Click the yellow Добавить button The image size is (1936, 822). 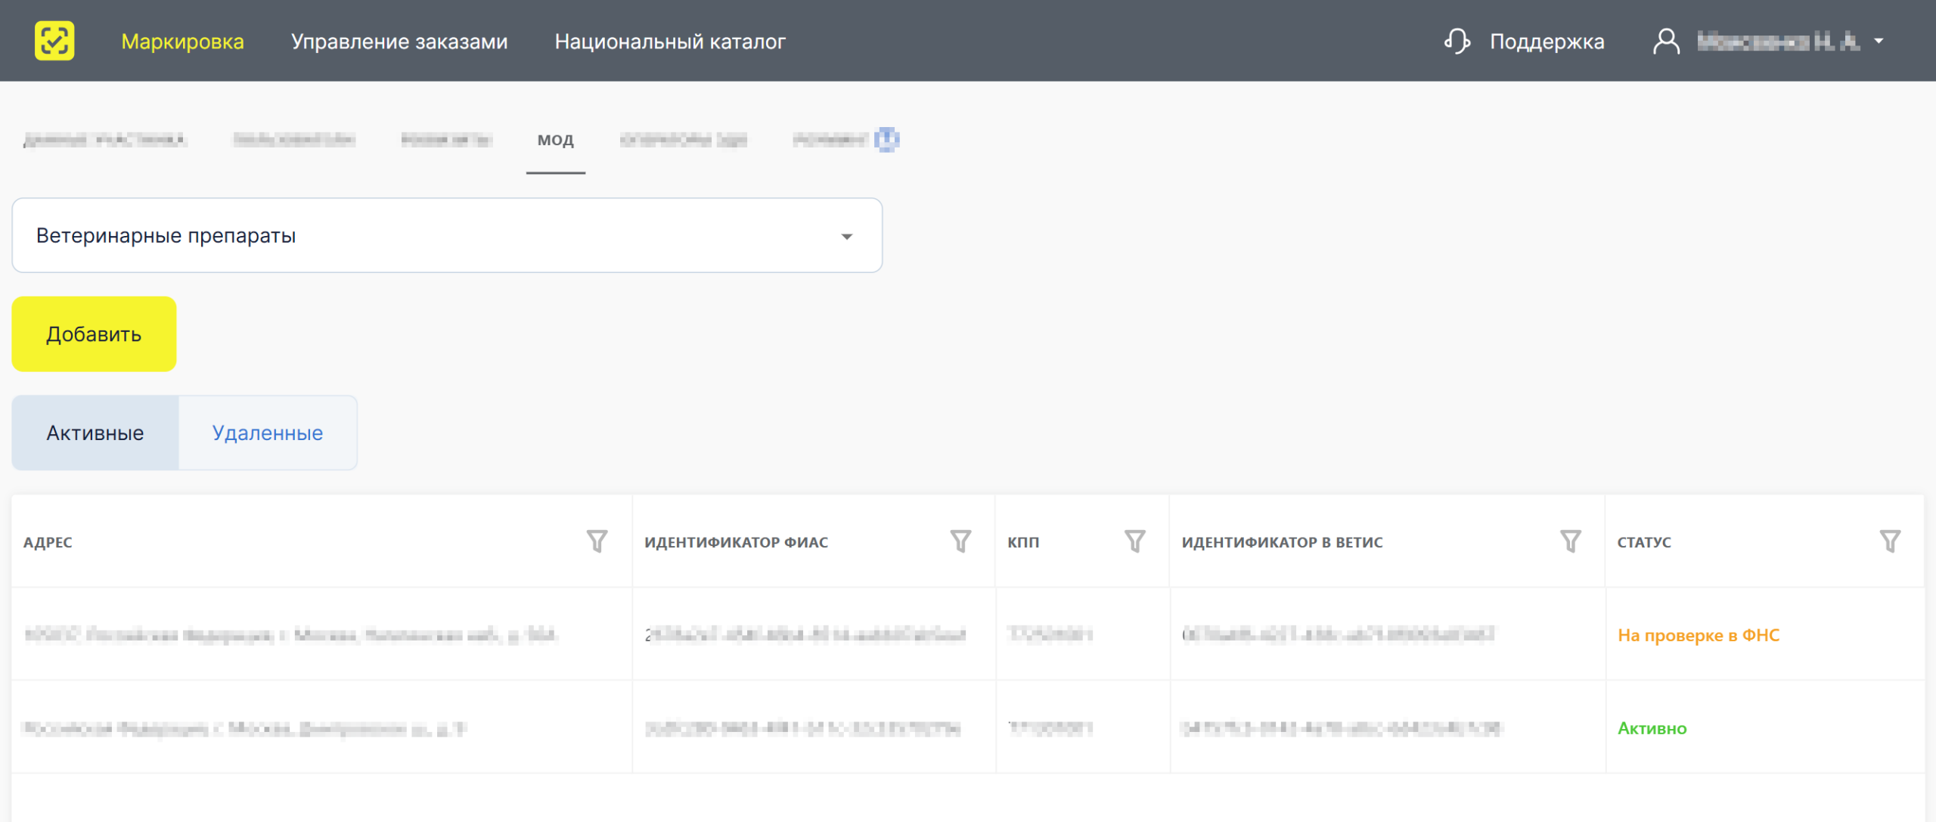[x=94, y=333]
